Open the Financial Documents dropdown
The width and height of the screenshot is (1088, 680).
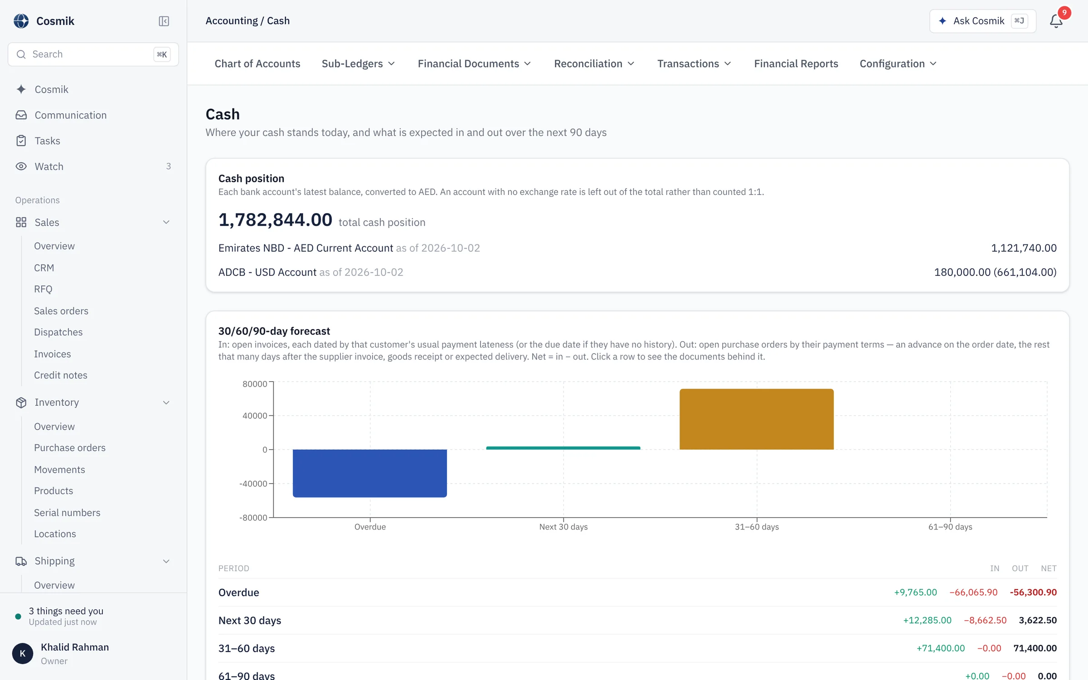(x=474, y=64)
